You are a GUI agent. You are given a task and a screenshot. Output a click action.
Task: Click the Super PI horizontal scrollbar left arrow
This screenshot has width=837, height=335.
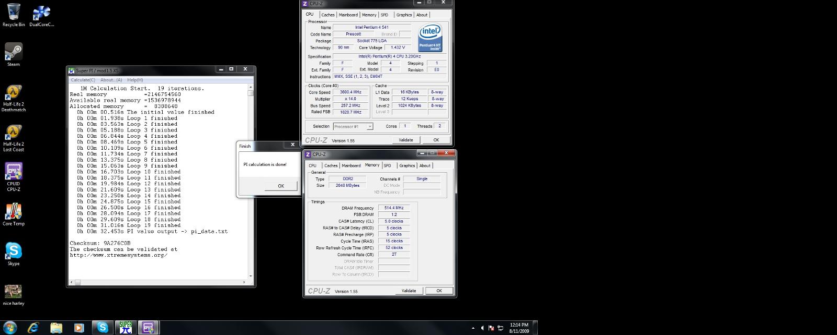71,282
